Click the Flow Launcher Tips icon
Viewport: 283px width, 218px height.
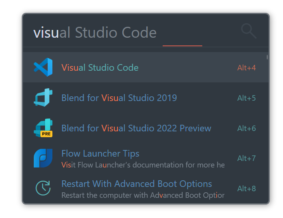pos(43,158)
